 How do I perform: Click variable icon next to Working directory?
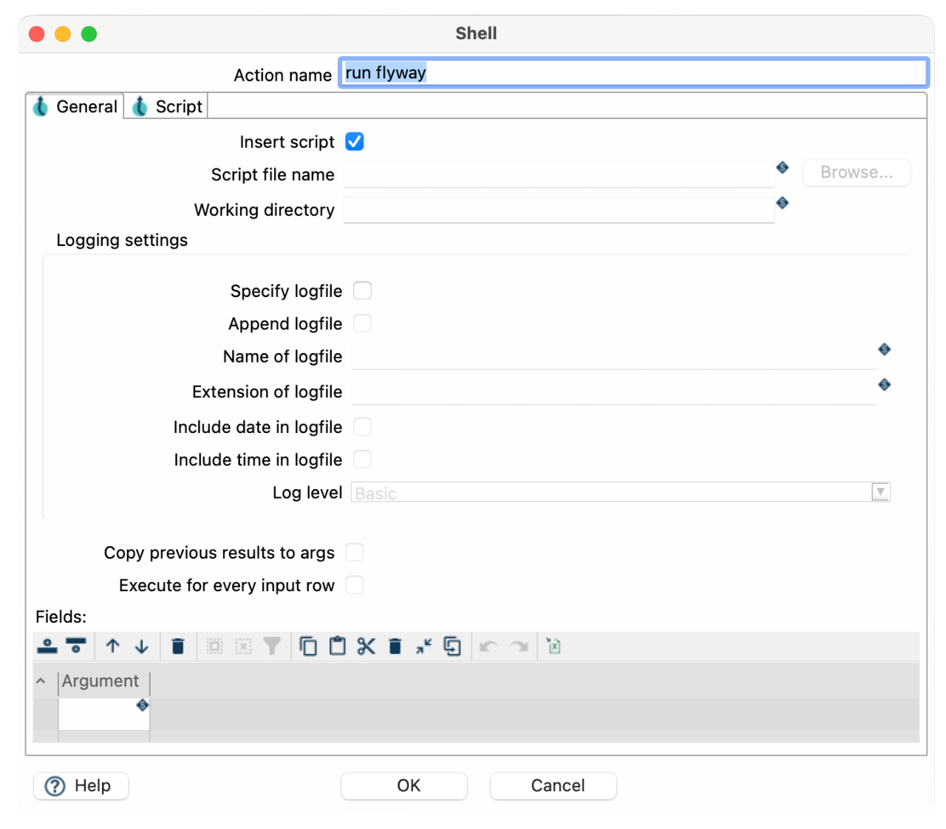coord(783,203)
